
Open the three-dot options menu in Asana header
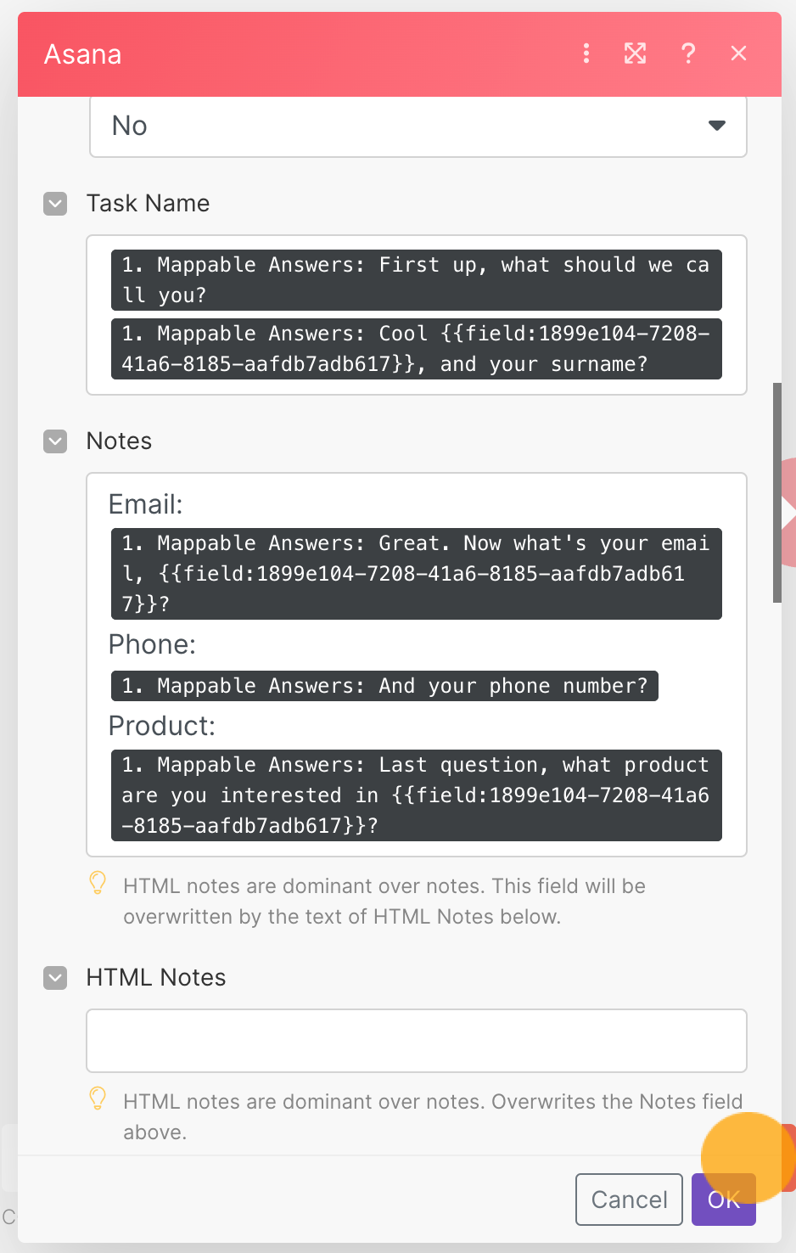coord(586,53)
